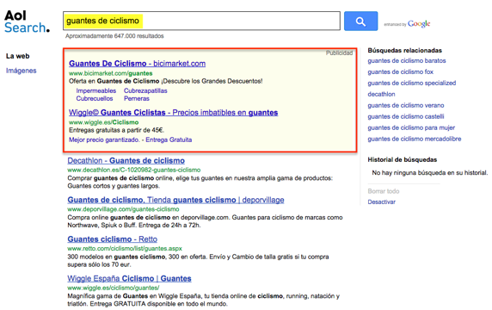Open the deporvillage guantes ciclismo result
Screen dimensions: 492x310
pos(175,200)
